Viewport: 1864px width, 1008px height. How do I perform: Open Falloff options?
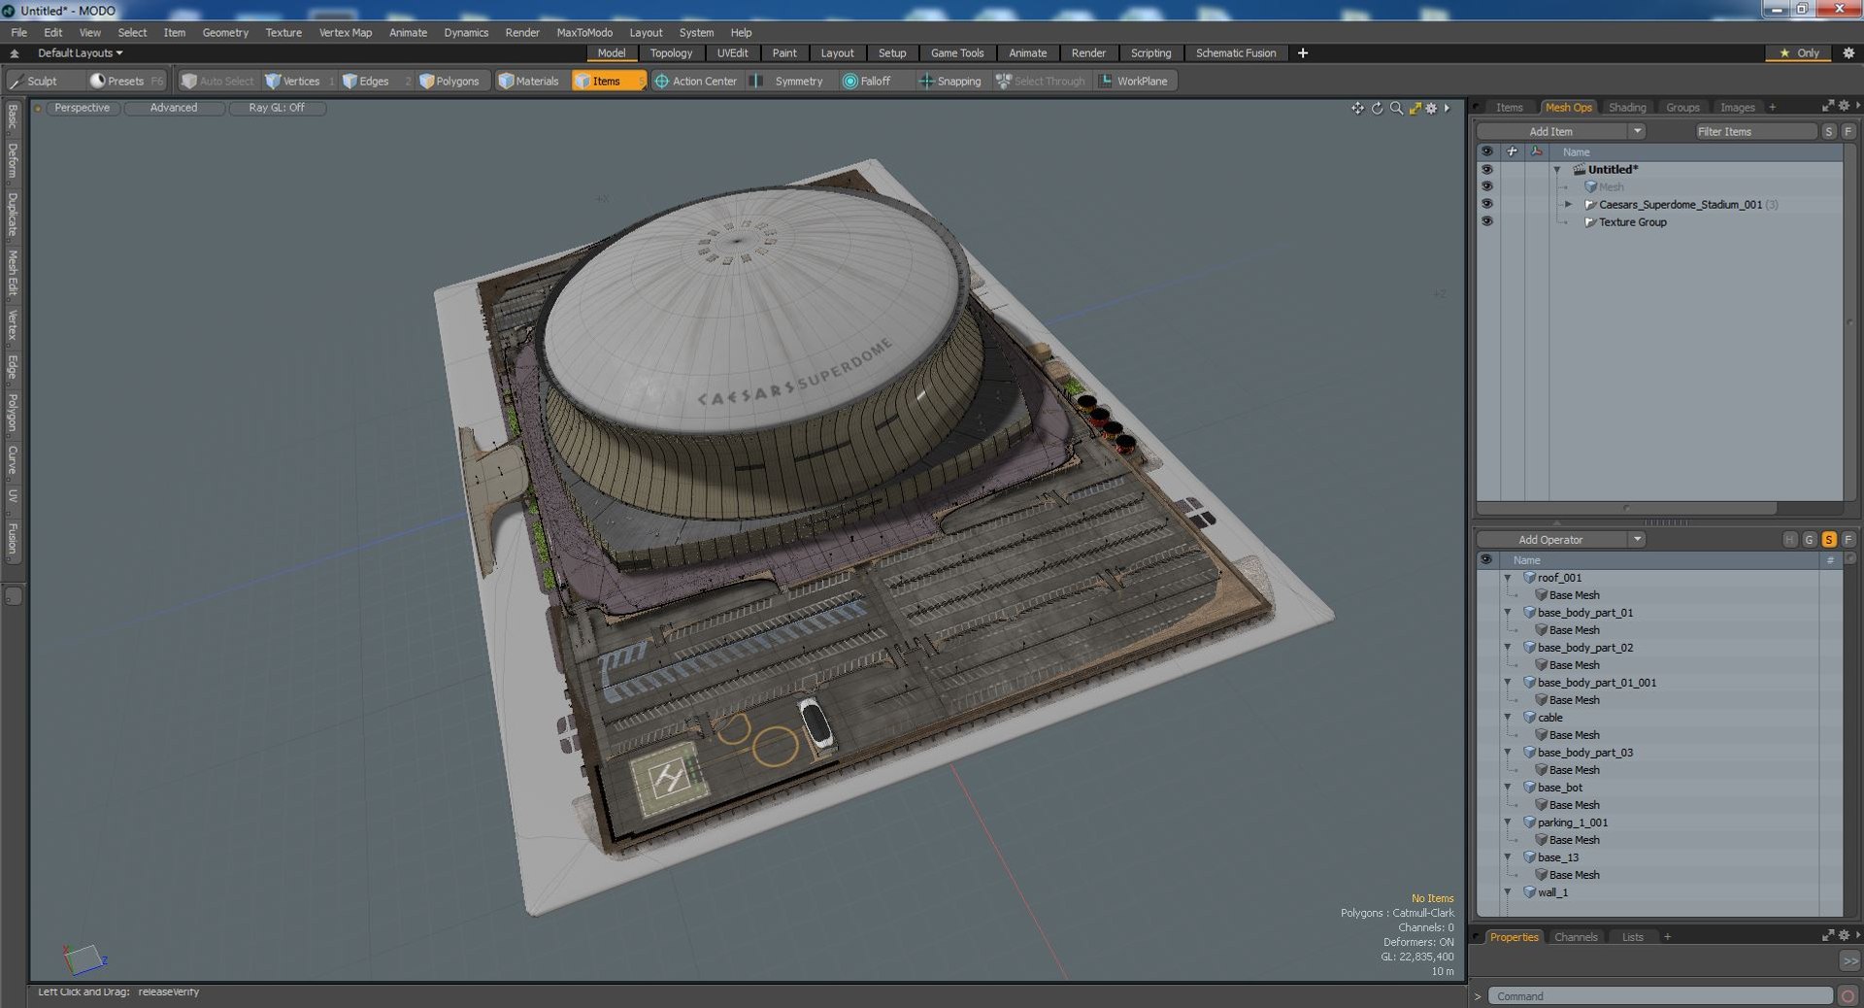click(869, 82)
